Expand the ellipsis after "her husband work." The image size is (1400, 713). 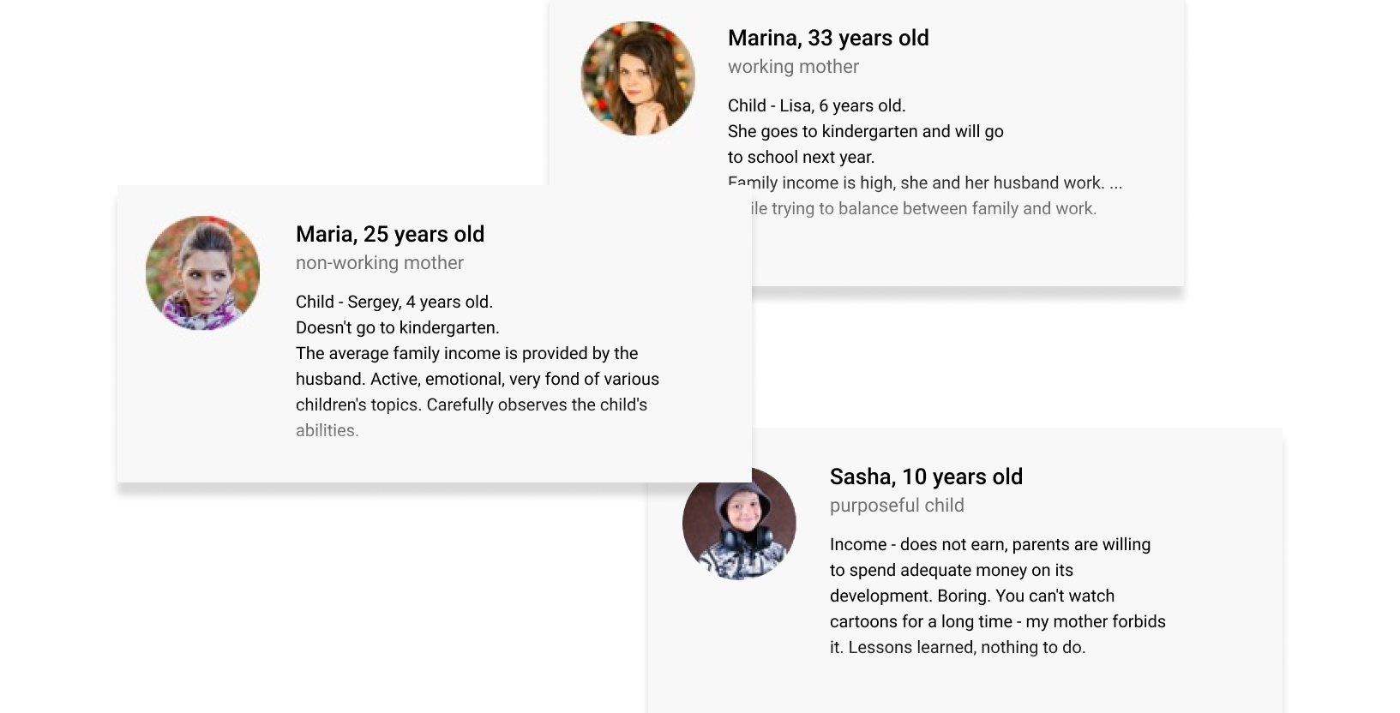tap(1115, 183)
